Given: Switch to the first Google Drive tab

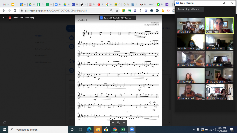Looking at the screenshot, I should click(x=32, y=4).
